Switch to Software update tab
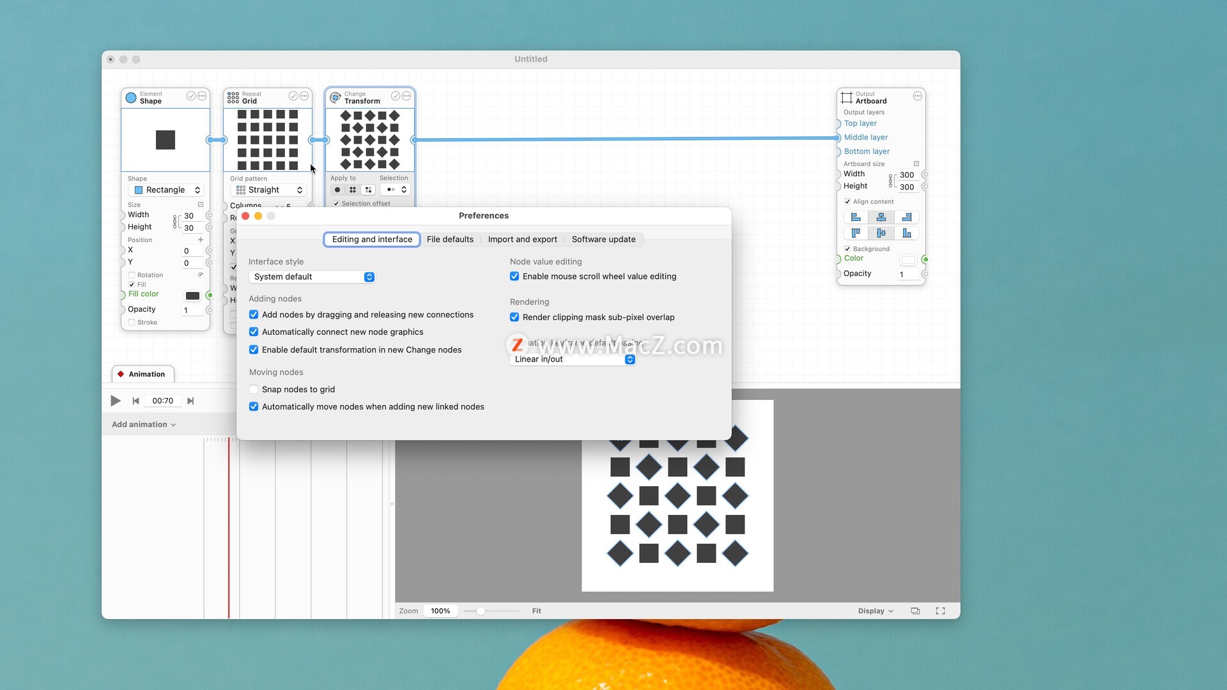Viewport: 1227px width, 690px height. [603, 239]
